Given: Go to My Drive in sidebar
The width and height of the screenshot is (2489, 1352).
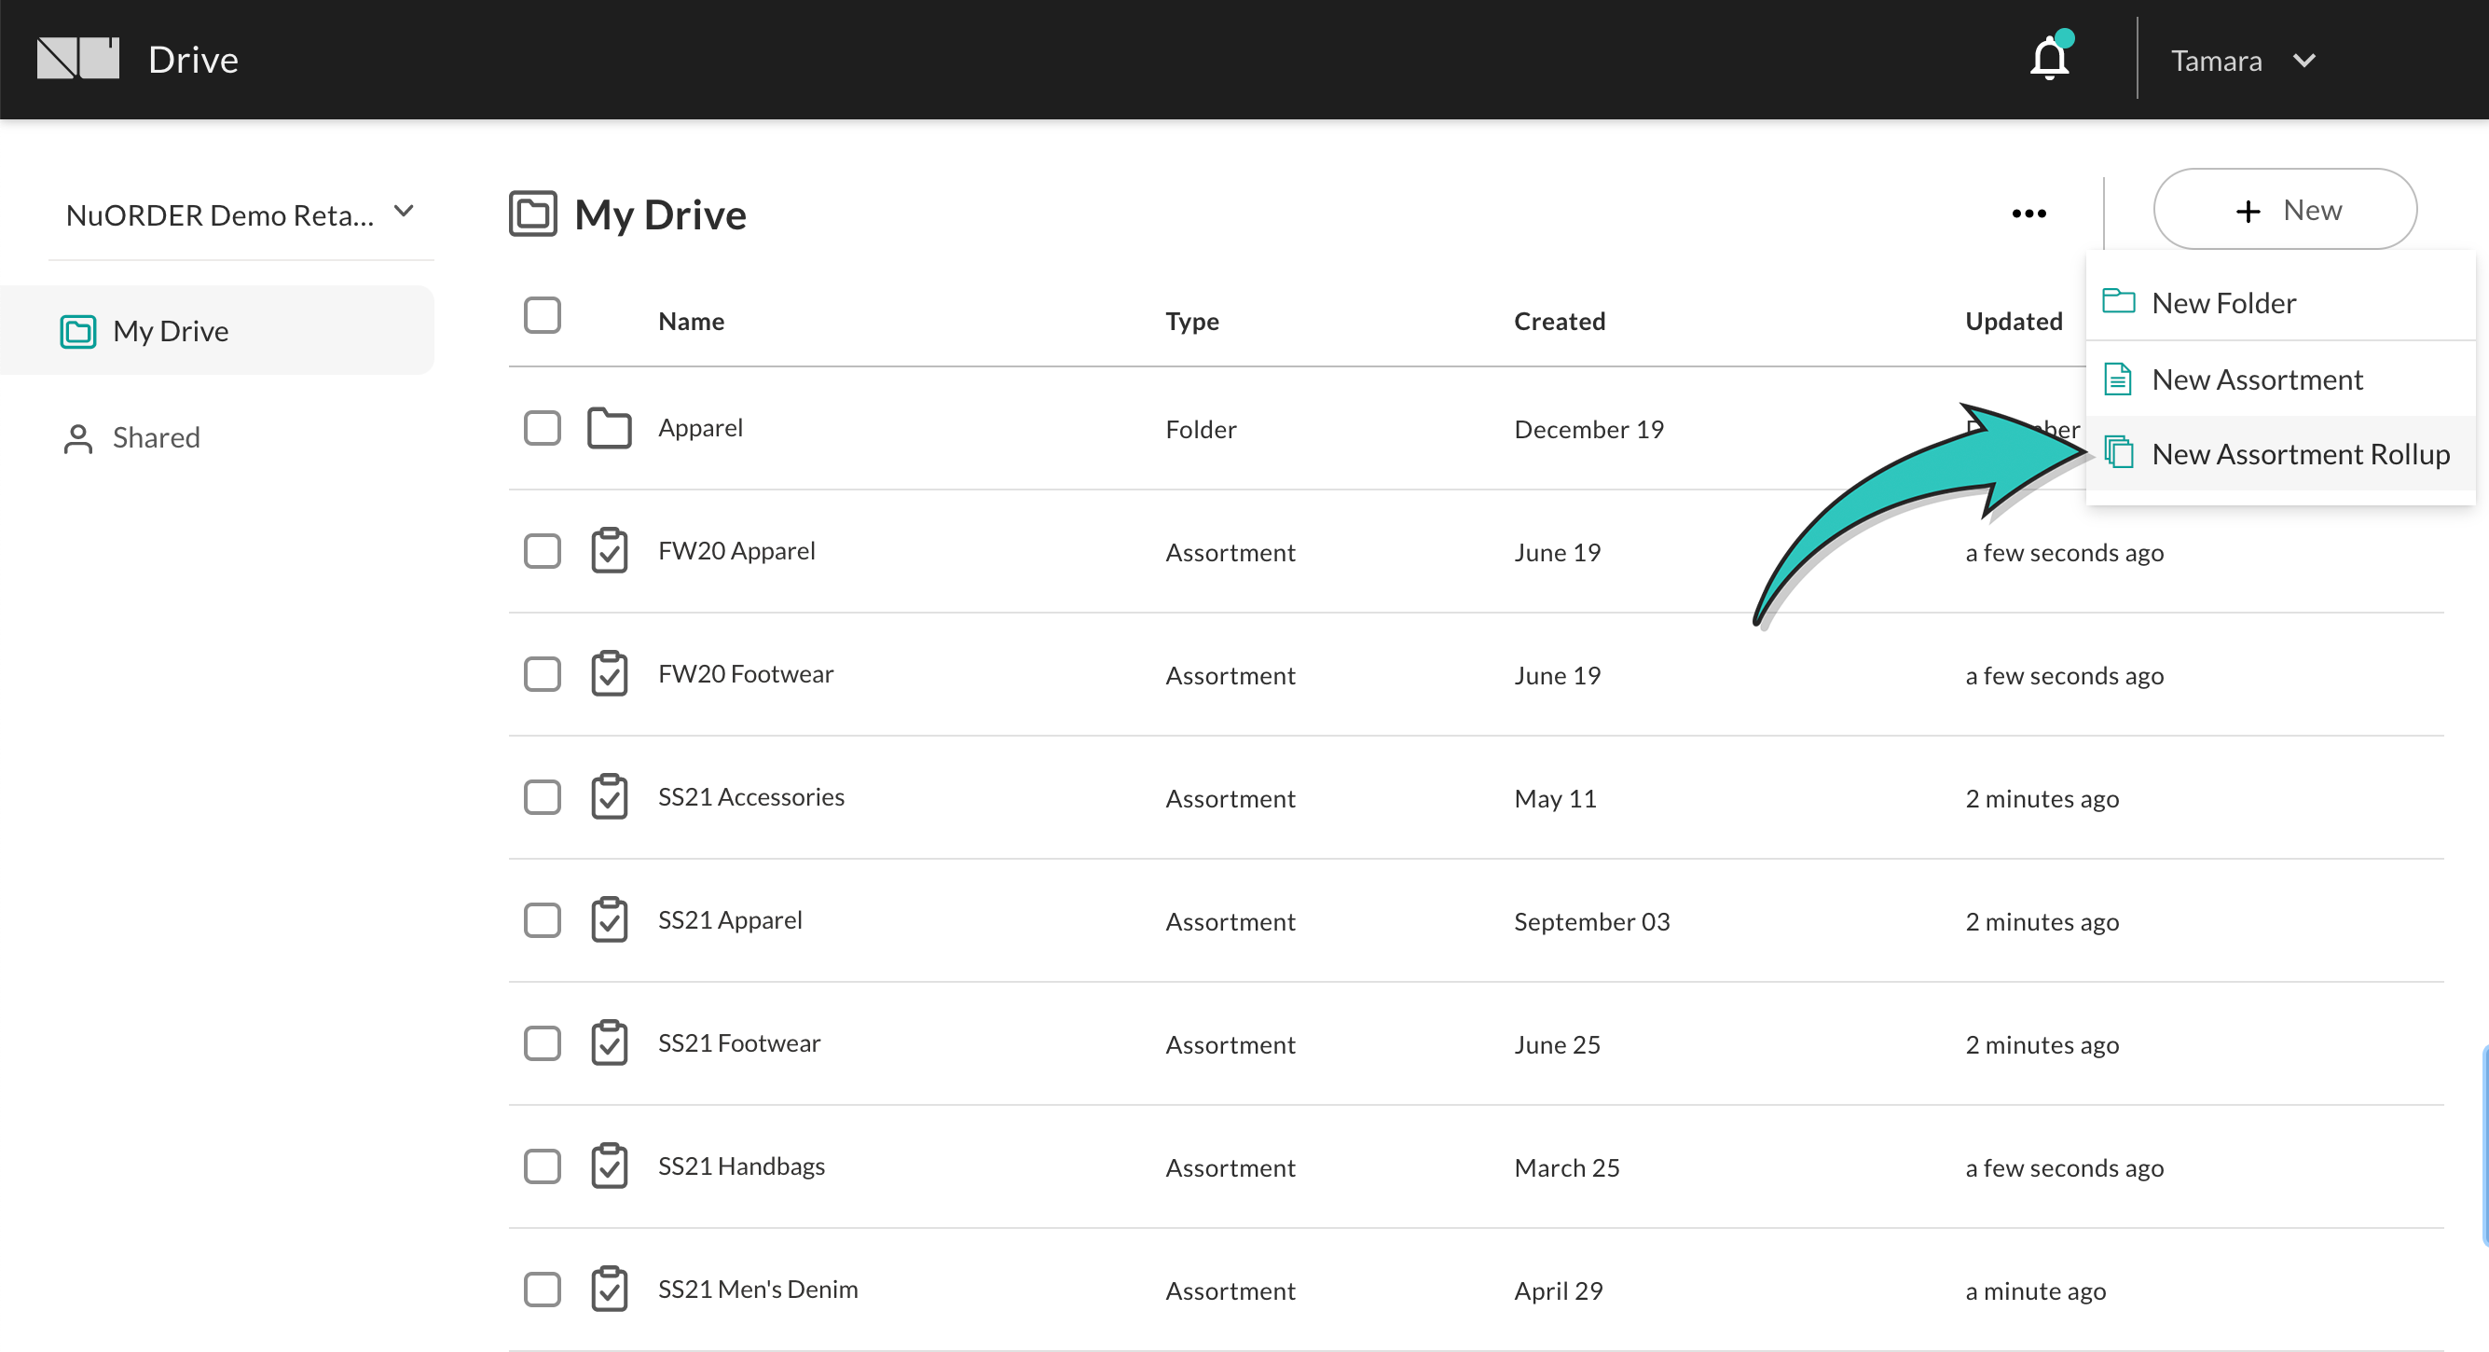Looking at the screenshot, I should pos(217,330).
